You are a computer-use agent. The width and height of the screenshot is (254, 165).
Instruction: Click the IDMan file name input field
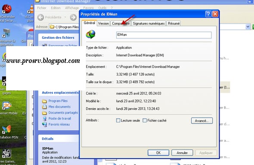click(164, 35)
